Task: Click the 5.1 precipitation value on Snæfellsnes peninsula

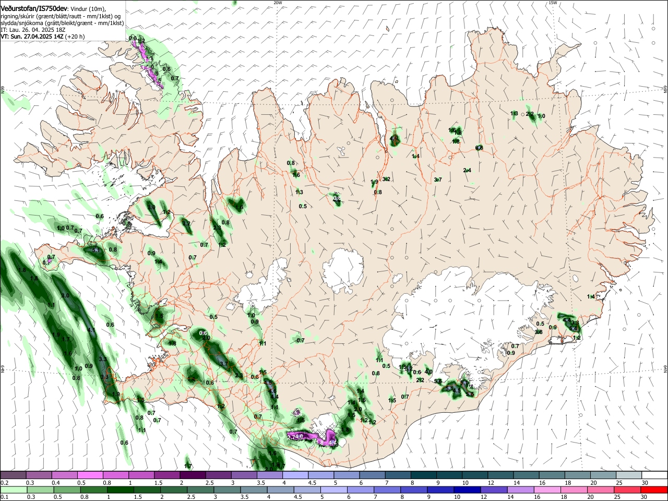Action: [96, 250]
